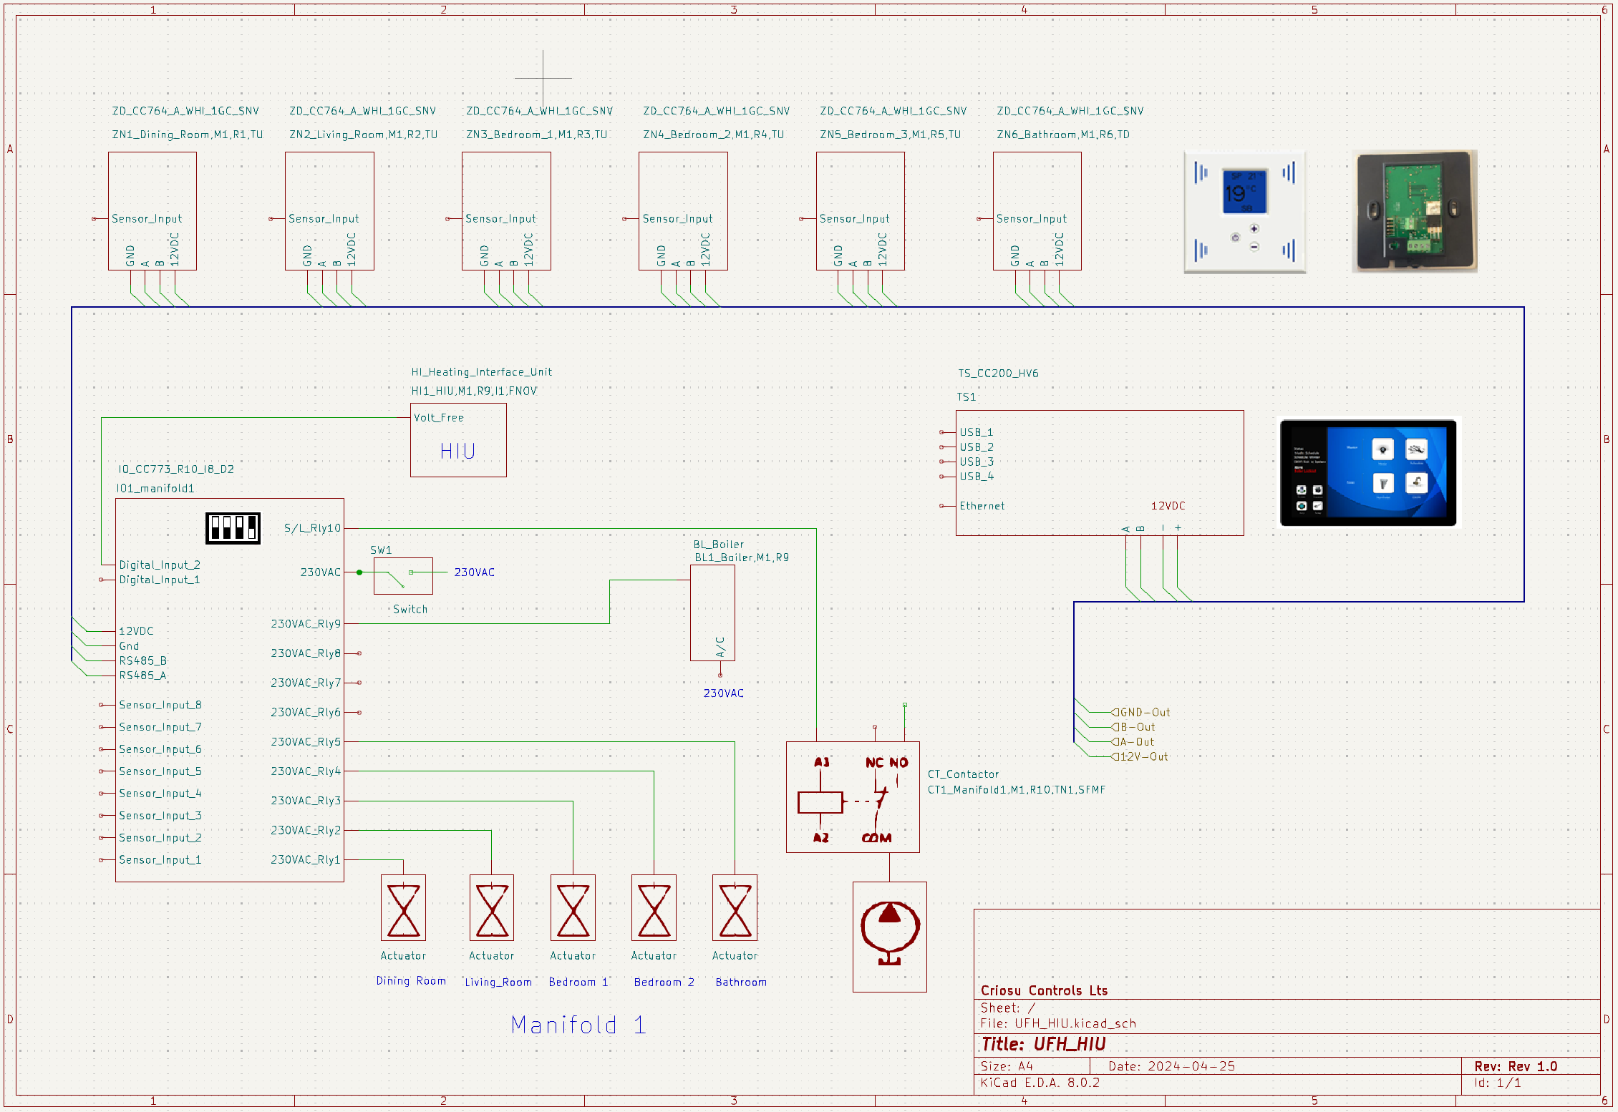Screen dimensions: 1618x1112
Task: Select the TS1 Ethernet pin label
Action: click(x=982, y=506)
